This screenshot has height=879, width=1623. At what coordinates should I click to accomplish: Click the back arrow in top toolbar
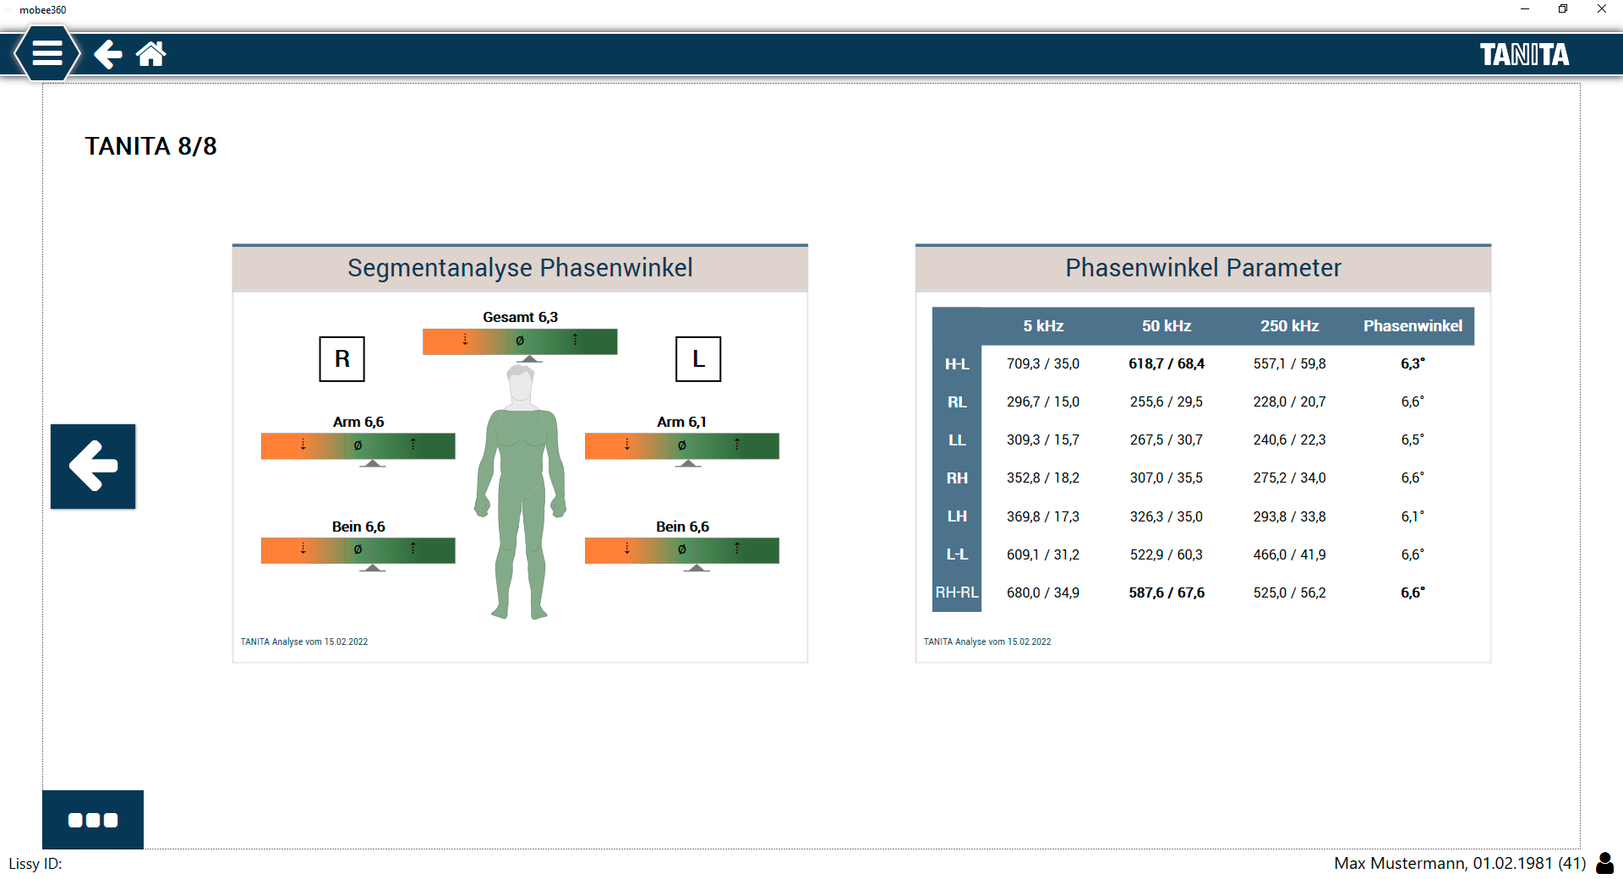pyautogui.click(x=107, y=54)
